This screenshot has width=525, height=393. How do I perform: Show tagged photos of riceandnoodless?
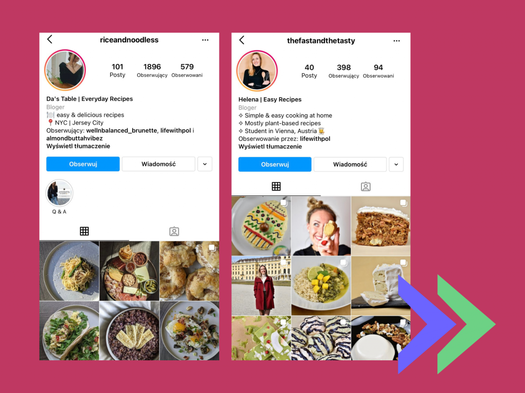pos(174,231)
